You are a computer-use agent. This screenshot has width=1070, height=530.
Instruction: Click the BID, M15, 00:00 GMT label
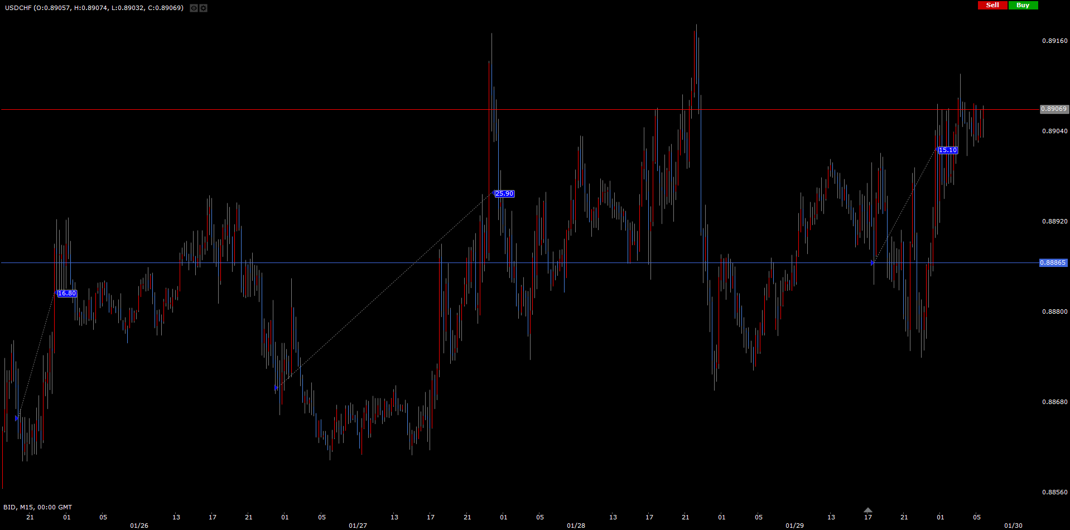[37, 507]
